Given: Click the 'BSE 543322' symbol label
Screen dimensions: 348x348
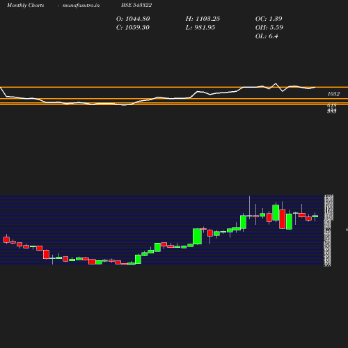Looking at the screenshot, I should 136,5.
